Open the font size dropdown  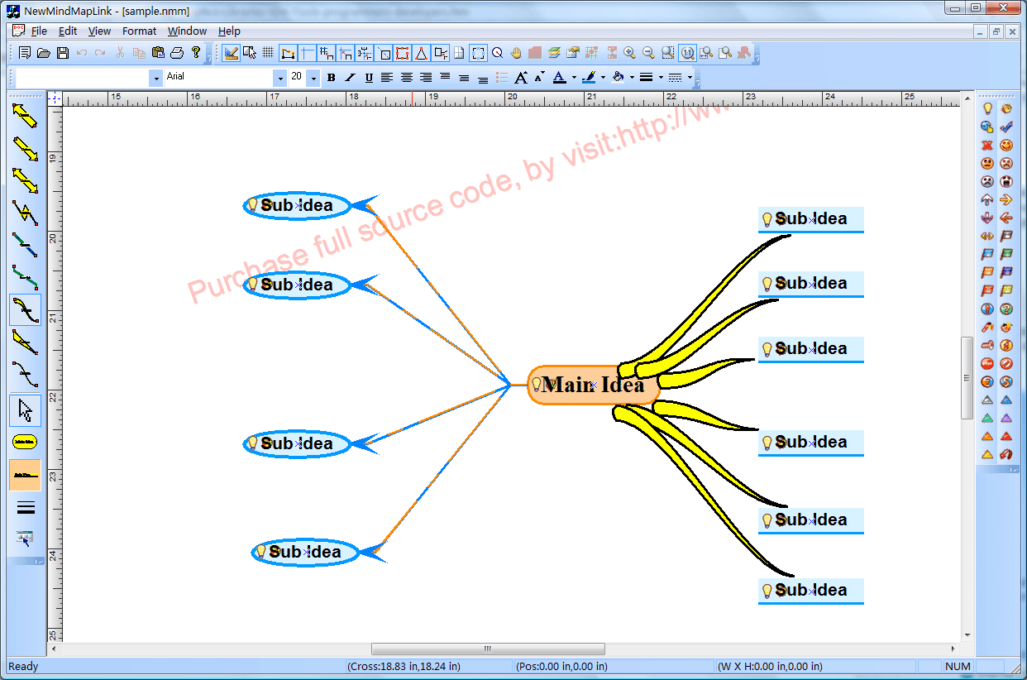pos(313,77)
